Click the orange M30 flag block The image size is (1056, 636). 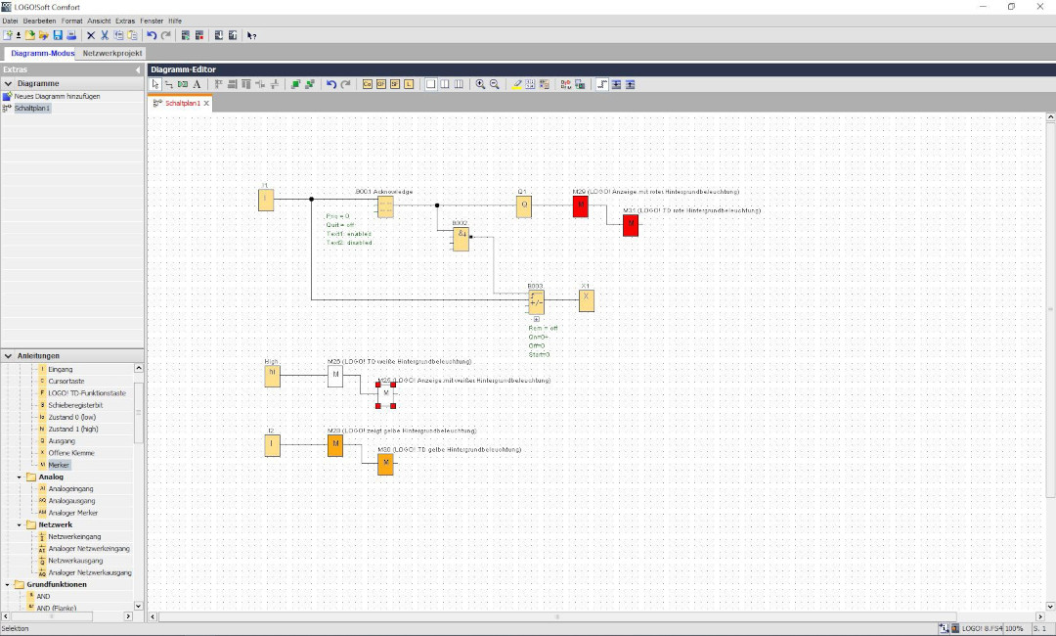click(385, 464)
